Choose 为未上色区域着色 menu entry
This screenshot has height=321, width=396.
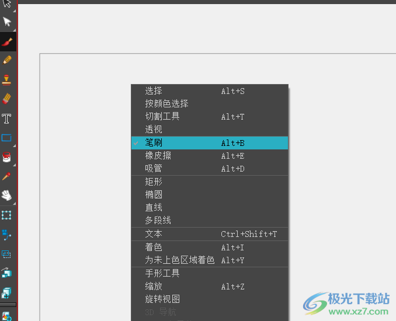(210, 260)
